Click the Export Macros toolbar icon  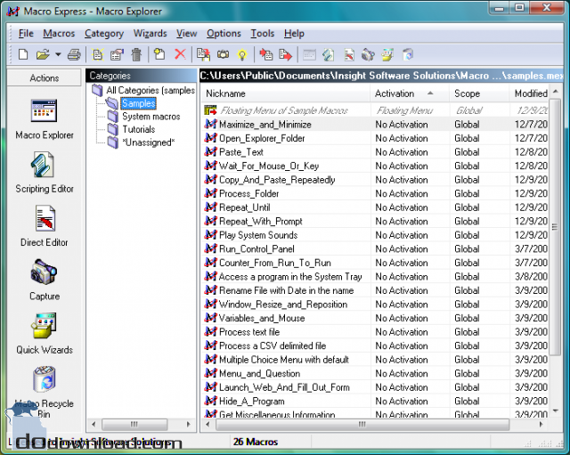(x=285, y=54)
